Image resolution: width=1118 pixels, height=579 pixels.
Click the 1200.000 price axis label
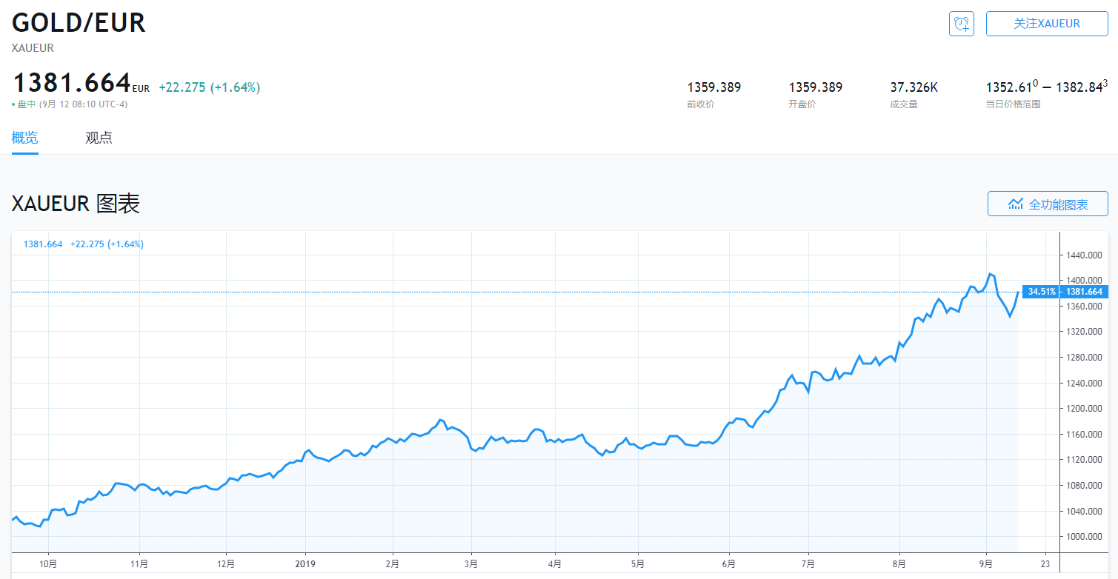[x=1085, y=408]
